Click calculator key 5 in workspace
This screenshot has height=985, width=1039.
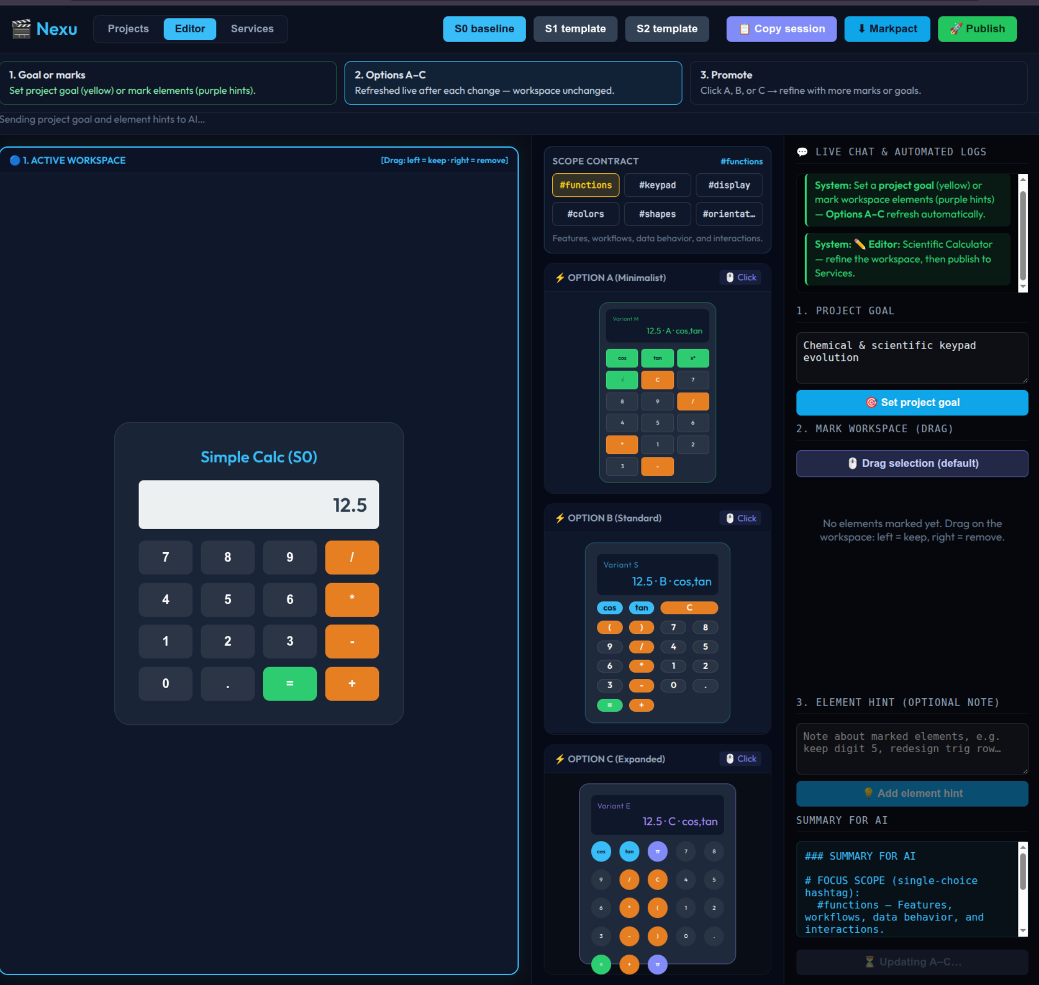(x=227, y=599)
